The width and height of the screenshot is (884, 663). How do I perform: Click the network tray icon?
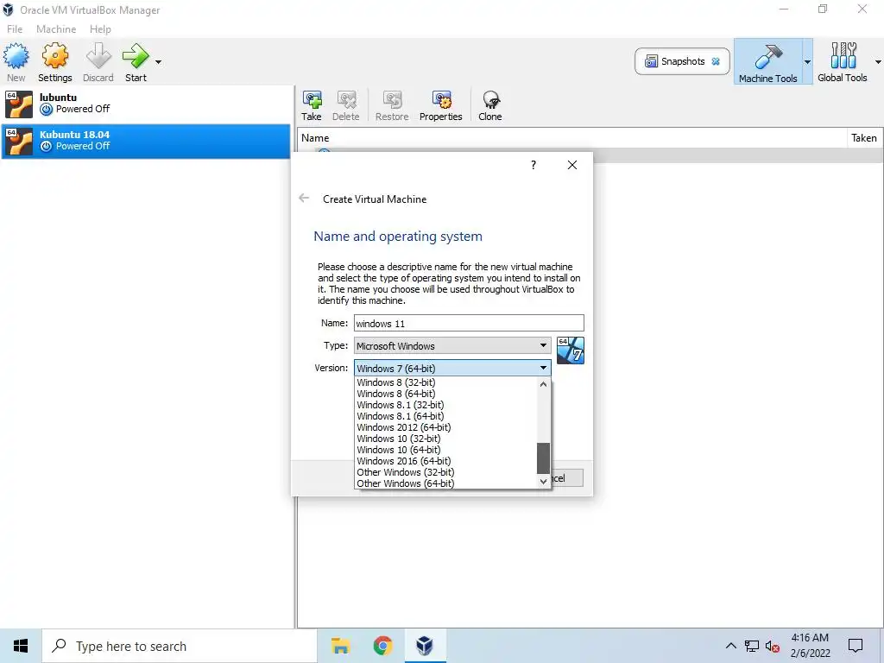coord(752,646)
